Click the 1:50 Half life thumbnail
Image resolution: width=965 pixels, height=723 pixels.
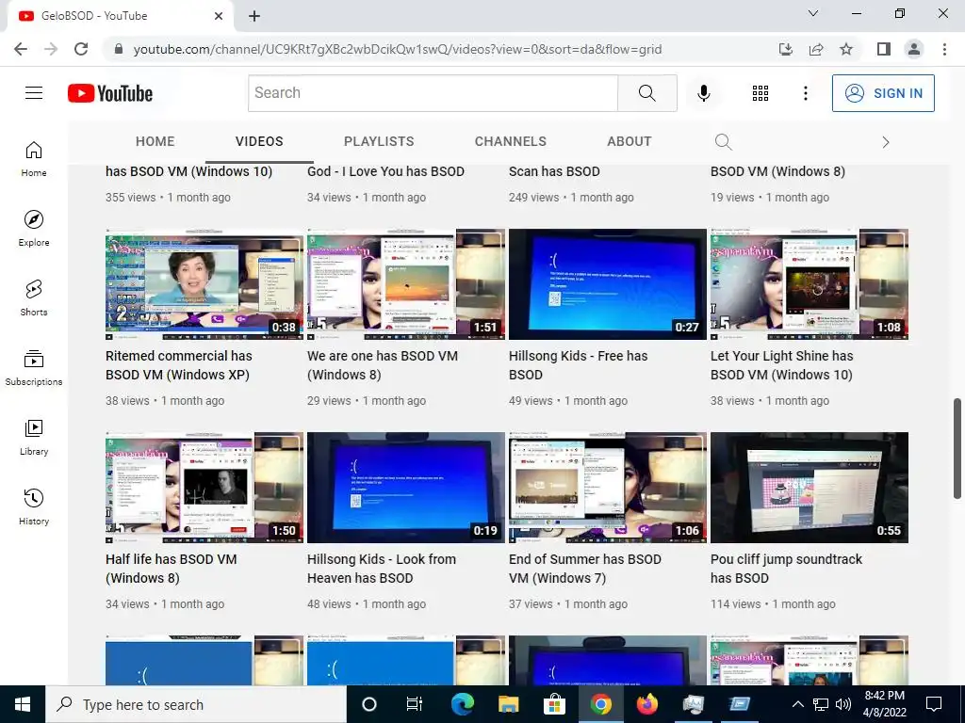[204, 488]
